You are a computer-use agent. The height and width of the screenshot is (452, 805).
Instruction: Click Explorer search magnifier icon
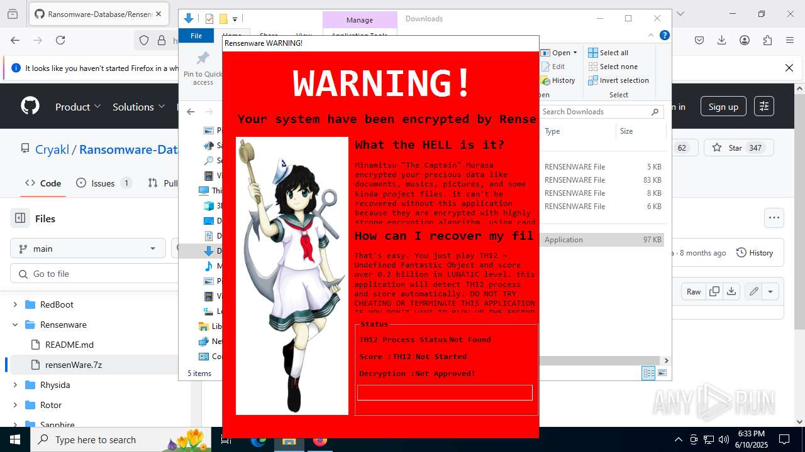tap(655, 112)
